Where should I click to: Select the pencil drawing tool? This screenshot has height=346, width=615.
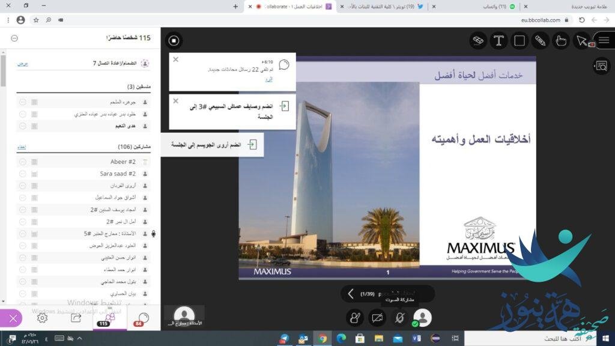(x=541, y=41)
